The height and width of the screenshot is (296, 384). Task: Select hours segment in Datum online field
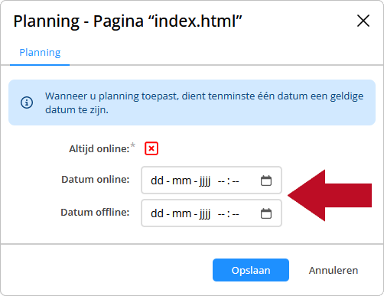[x=221, y=181]
